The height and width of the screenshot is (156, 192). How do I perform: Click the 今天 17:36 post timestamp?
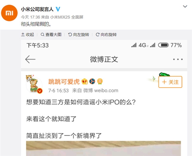pyautogui.click(x=30, y=17)
